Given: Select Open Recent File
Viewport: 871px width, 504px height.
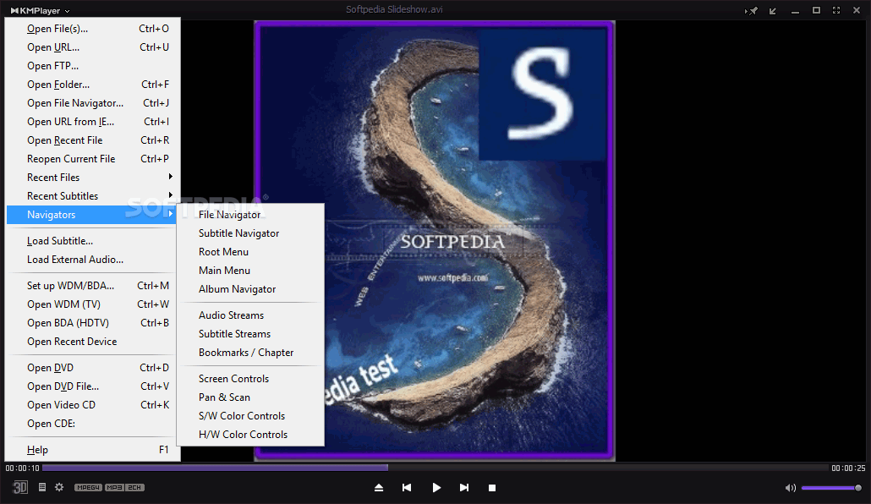Looking at the screenshot, I should (93, 140).
